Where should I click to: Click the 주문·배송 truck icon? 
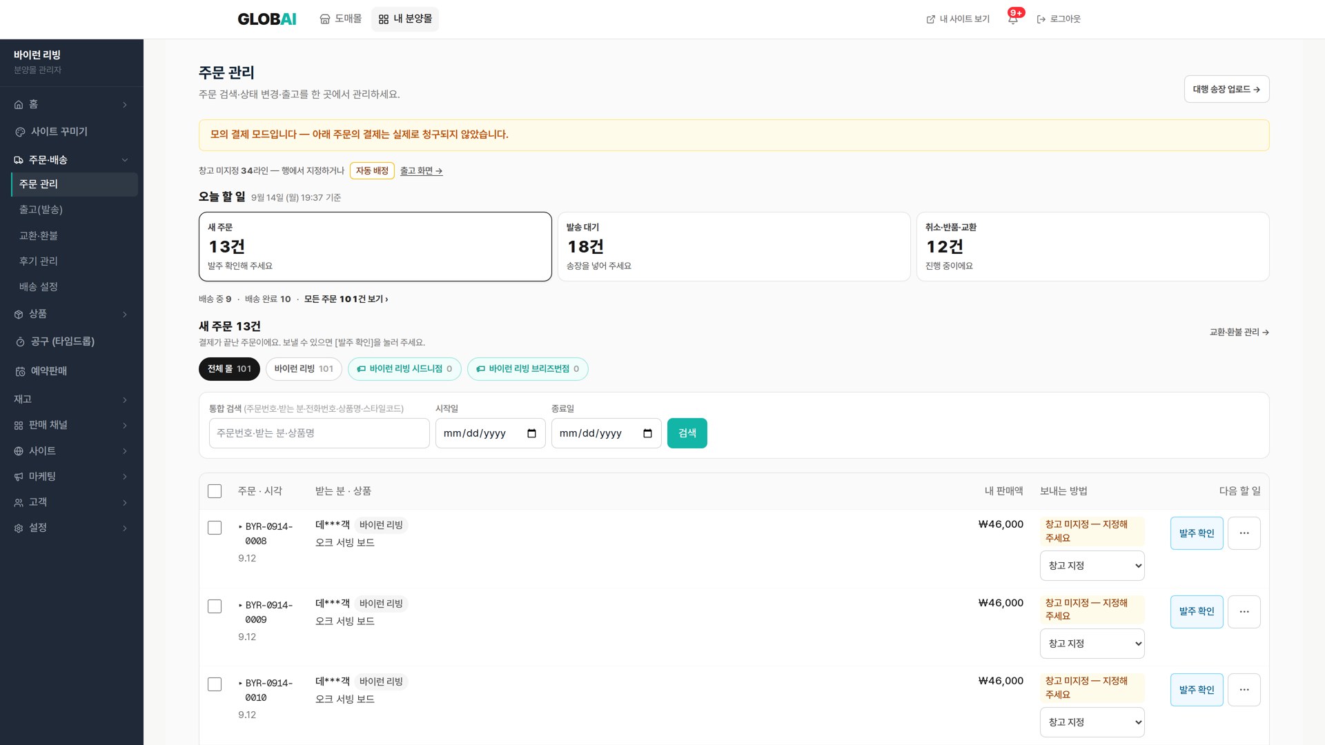click(x=19, y=160)
